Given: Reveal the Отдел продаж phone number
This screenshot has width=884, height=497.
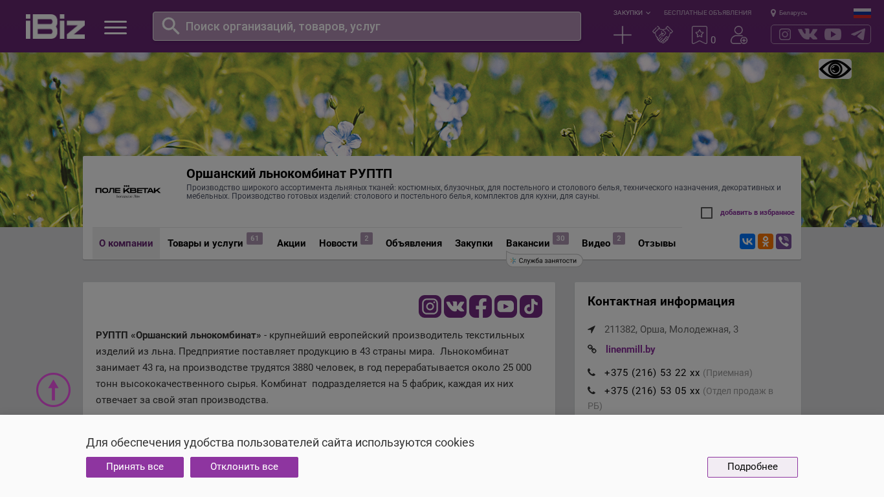Looking at the screenshot, I should click(652, 391).
